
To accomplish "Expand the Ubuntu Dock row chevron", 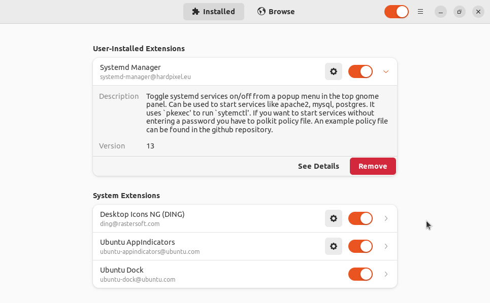I will (386, 274).
